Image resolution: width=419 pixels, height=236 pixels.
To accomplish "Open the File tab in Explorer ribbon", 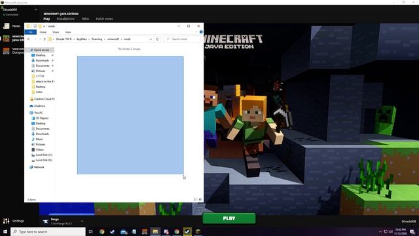I will click(x=31, y=32).
